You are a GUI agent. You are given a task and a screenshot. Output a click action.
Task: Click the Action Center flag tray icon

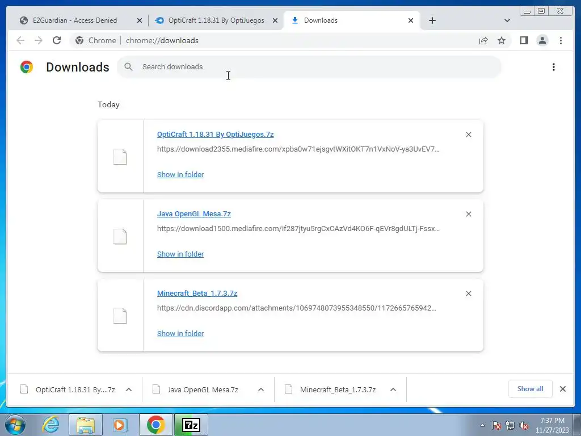pyautogui.click(x=496, y=425)
